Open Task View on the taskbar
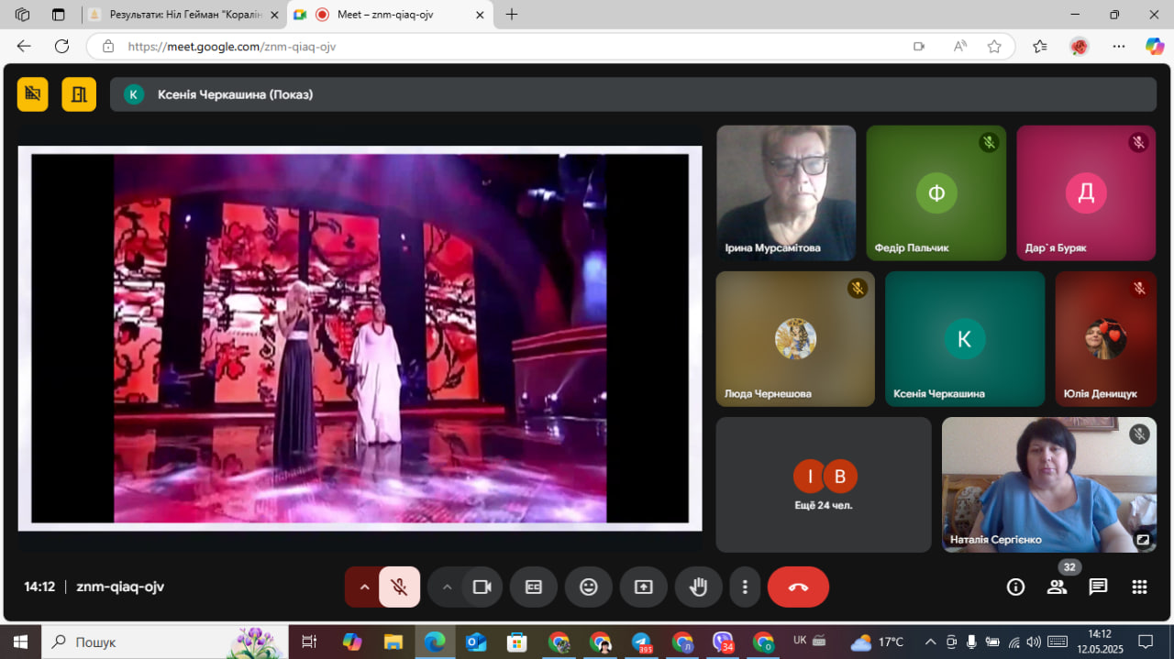This screenshot has width=1174, height=659. [309, 642]
